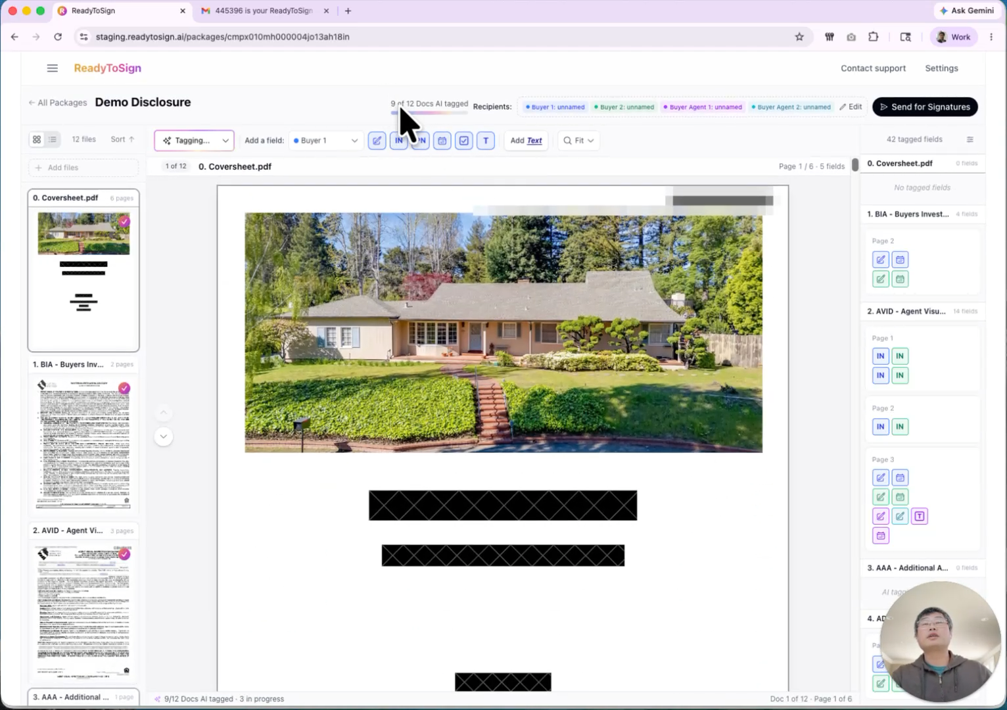Select the signature field tool in toolbar
This screenshot has height=710, width=1007.
(377, 141)
